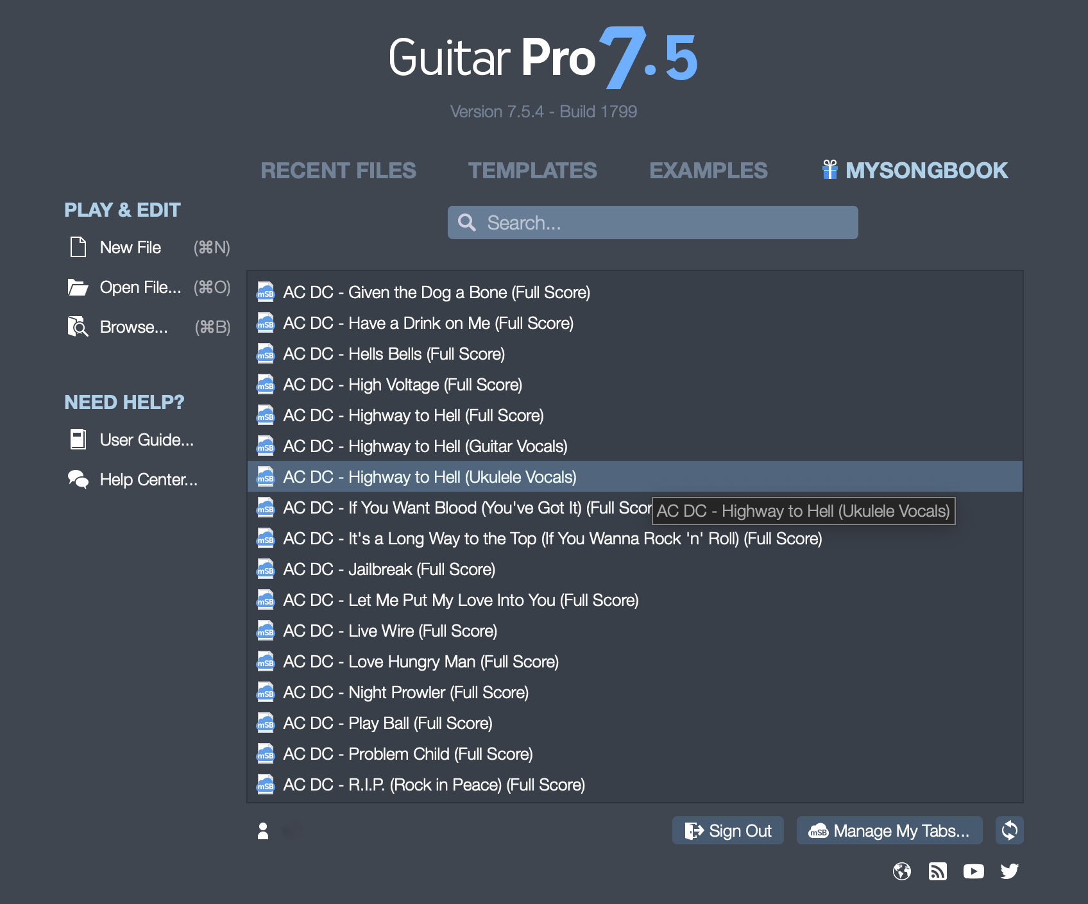The image size is (1088, 904).
Task: Select AC DC - Play Ball (Full Score) text
Action: click(388, 723)
